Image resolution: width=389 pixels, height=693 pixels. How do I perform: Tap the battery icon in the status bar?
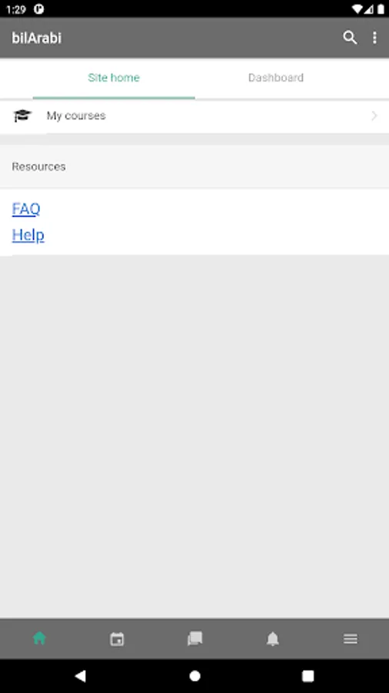tap(381, 8)
